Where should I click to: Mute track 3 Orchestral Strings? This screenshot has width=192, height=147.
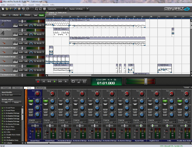pos(21,43)
